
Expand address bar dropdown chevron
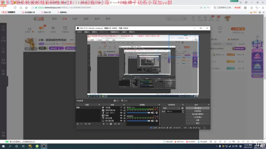pos(208,8)
